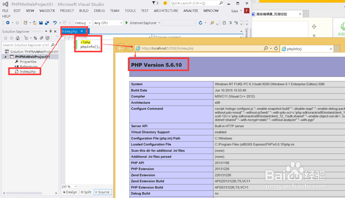
Task: Pin the Solution Explorer panel
Action: click(51, 31)
